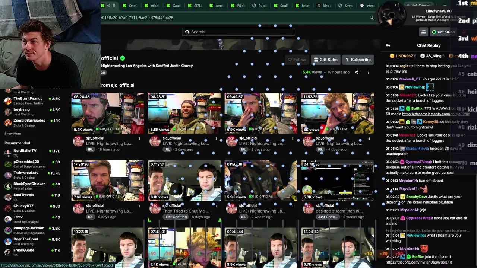Open the discord.com invite link in chat
The image size is (477, 268).
pyautogui.click(x=419, y=262)
